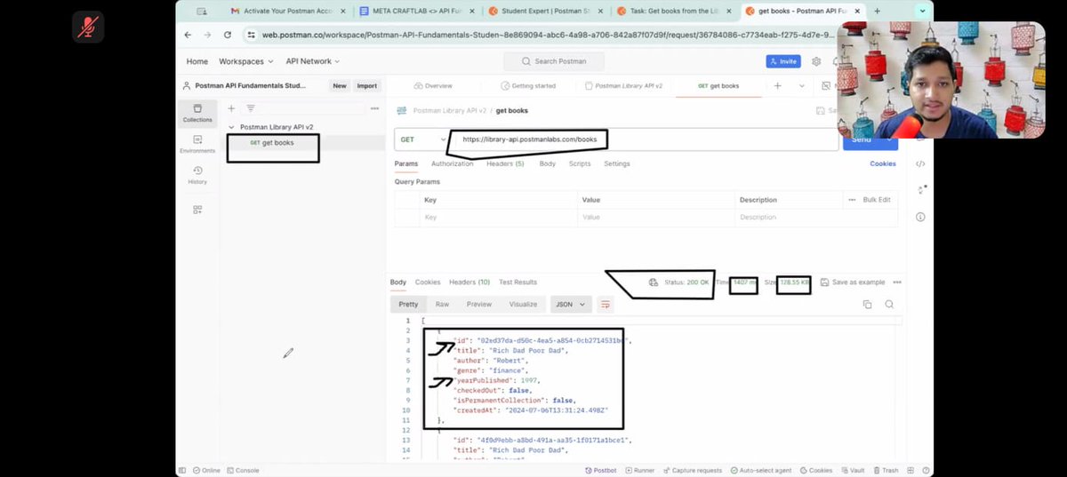Open the response Headers (10) tab
1067x477 pixels.
tap(469, 282)
